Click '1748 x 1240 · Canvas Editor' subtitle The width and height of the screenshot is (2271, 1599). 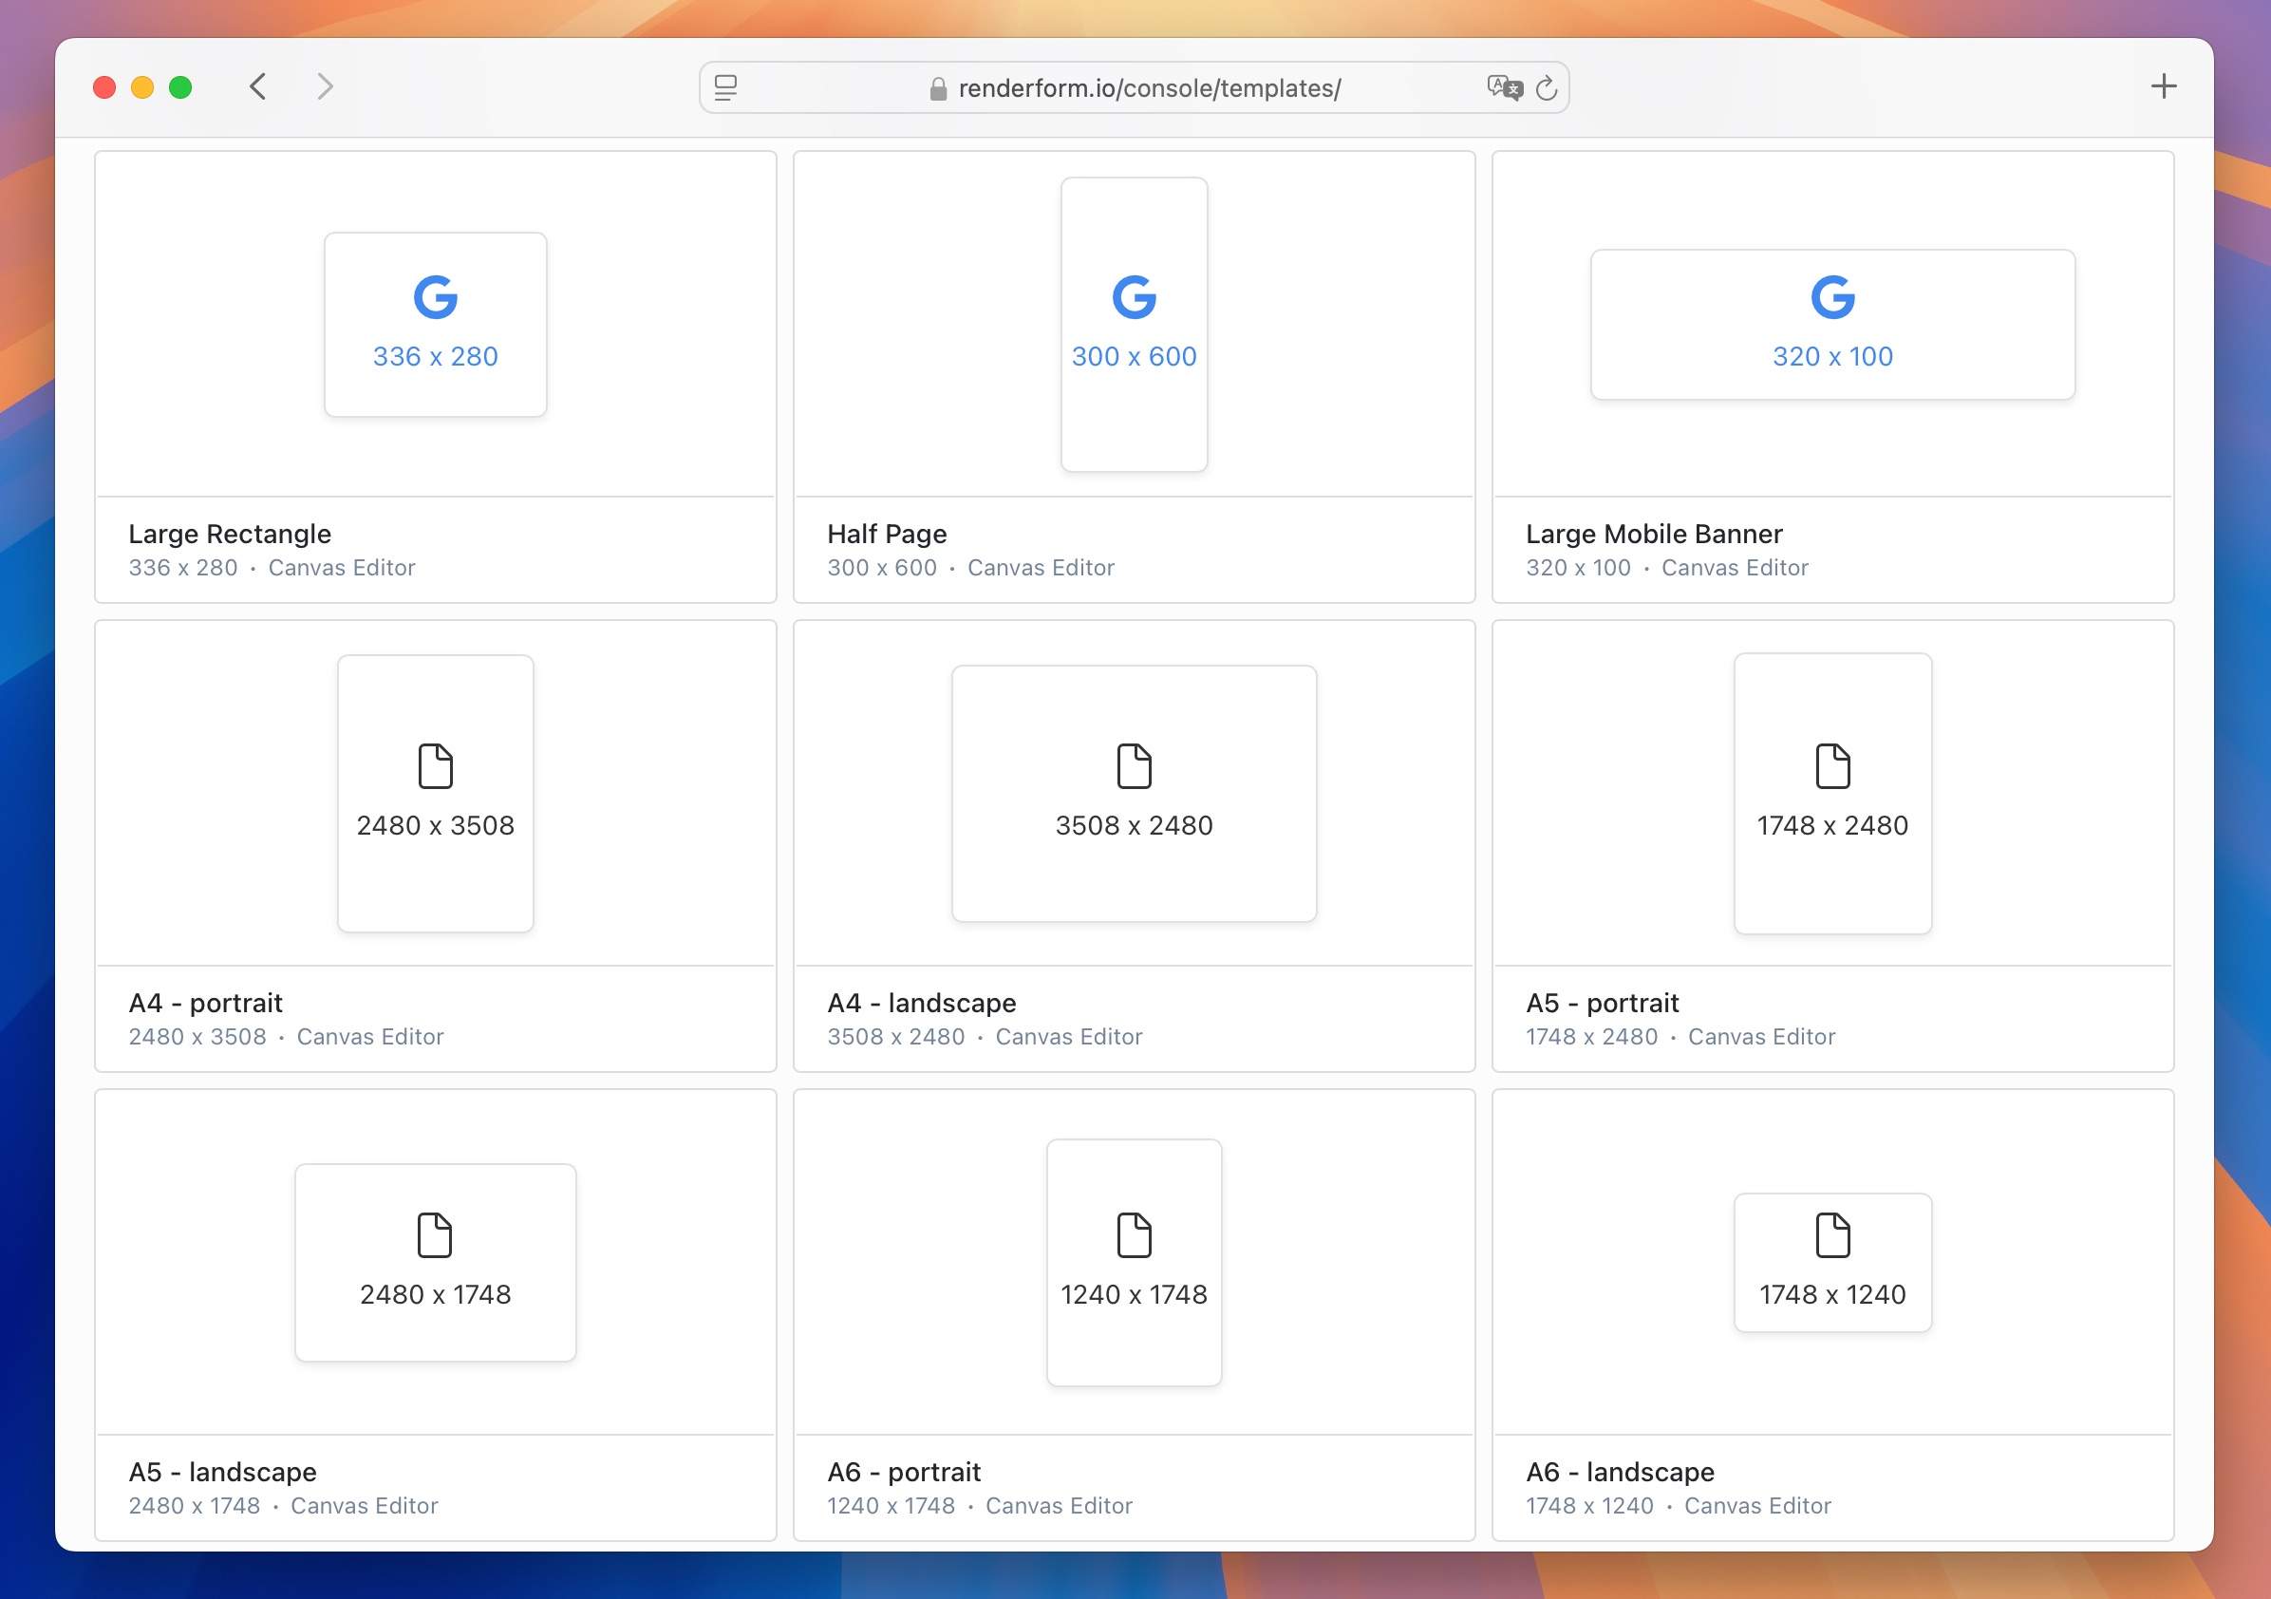tap(1679, 1506)
